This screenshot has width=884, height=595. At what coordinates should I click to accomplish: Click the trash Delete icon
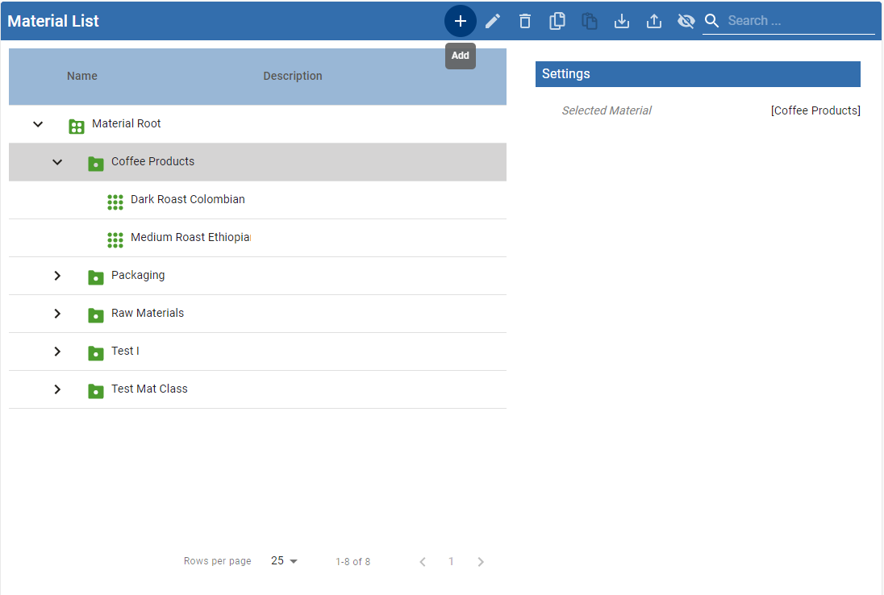pos(525,21)
